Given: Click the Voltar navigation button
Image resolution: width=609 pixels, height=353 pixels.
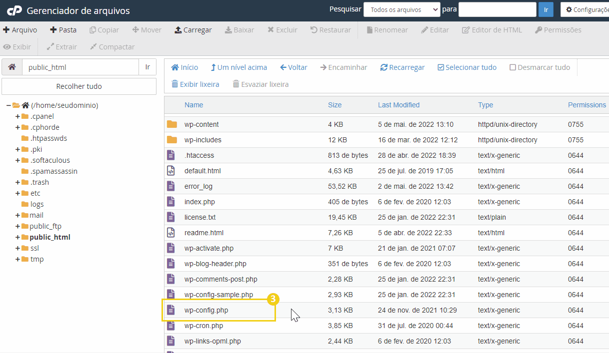Looking at the screenshot, I should pos(294,67).
